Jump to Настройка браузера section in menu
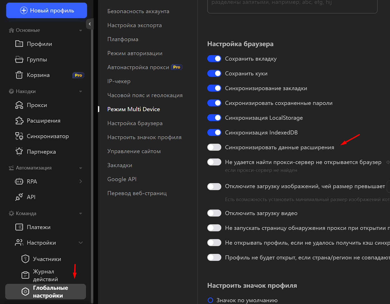The height and width of the screenshot is (304, 390). point(135,123)
